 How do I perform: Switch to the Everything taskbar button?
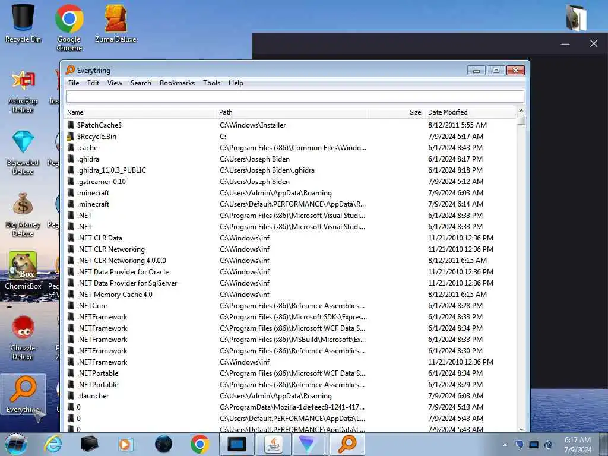(347, 444)
